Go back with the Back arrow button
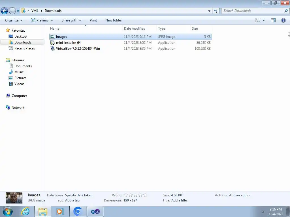 [x=5, y=11]
